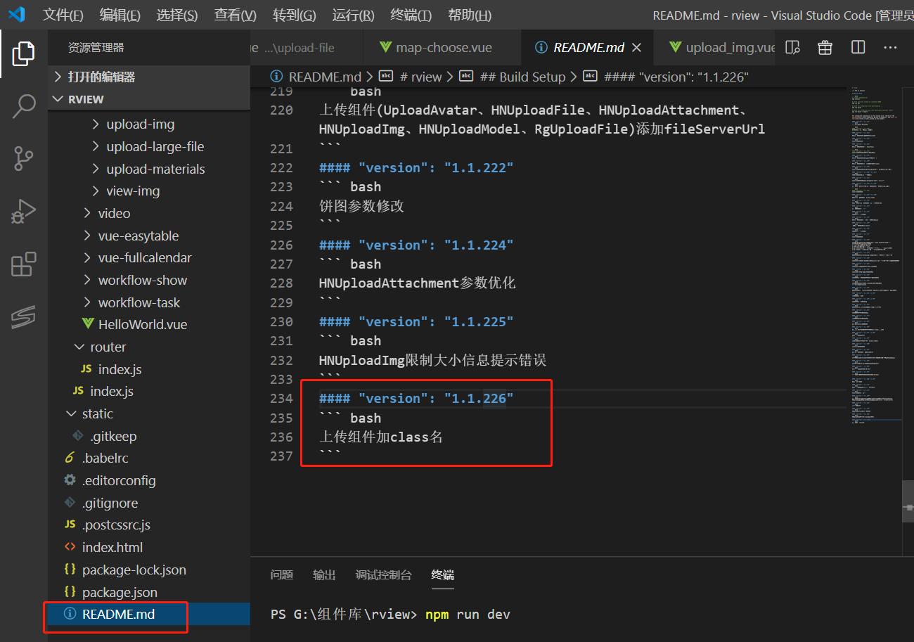Close the README.md editor tab

637,47
